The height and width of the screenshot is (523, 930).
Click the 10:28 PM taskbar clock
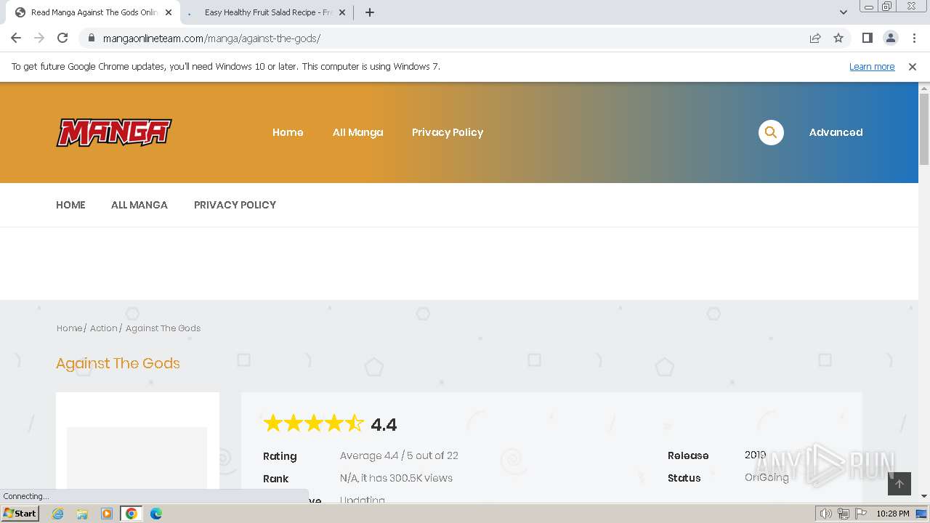point(893,514)
